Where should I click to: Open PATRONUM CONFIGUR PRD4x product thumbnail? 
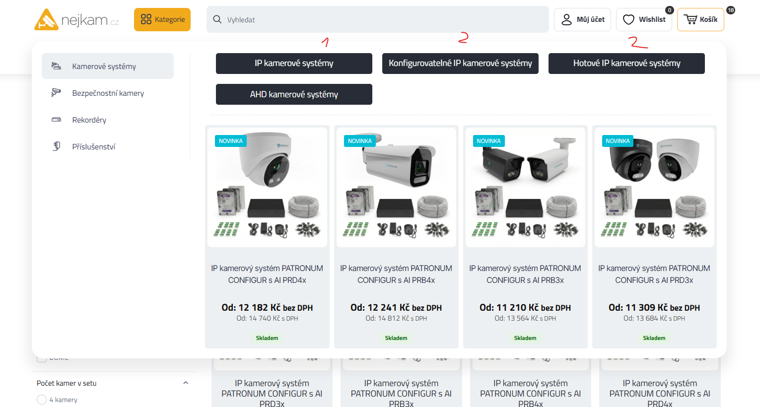pos(267,187)
